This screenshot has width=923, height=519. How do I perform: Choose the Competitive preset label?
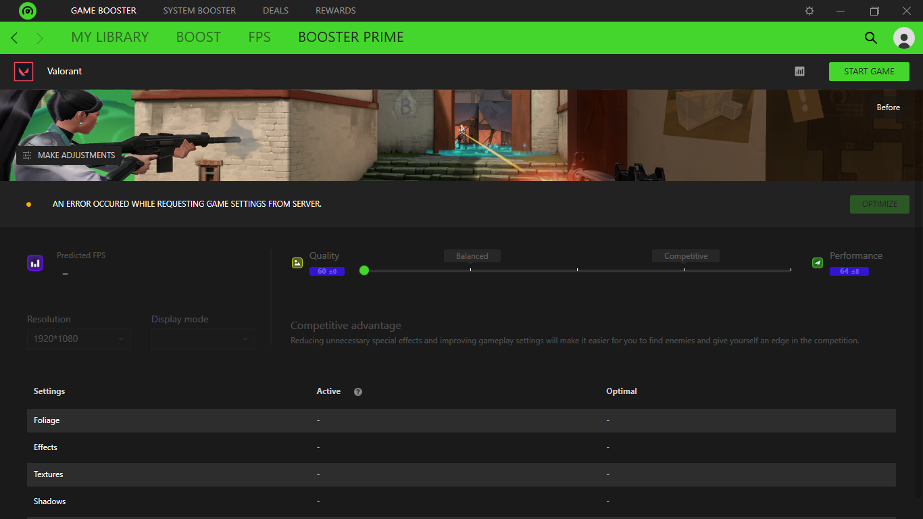click(x=686, y=256)
